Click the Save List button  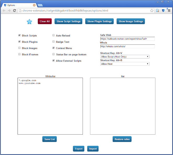(x=50, y=139)
